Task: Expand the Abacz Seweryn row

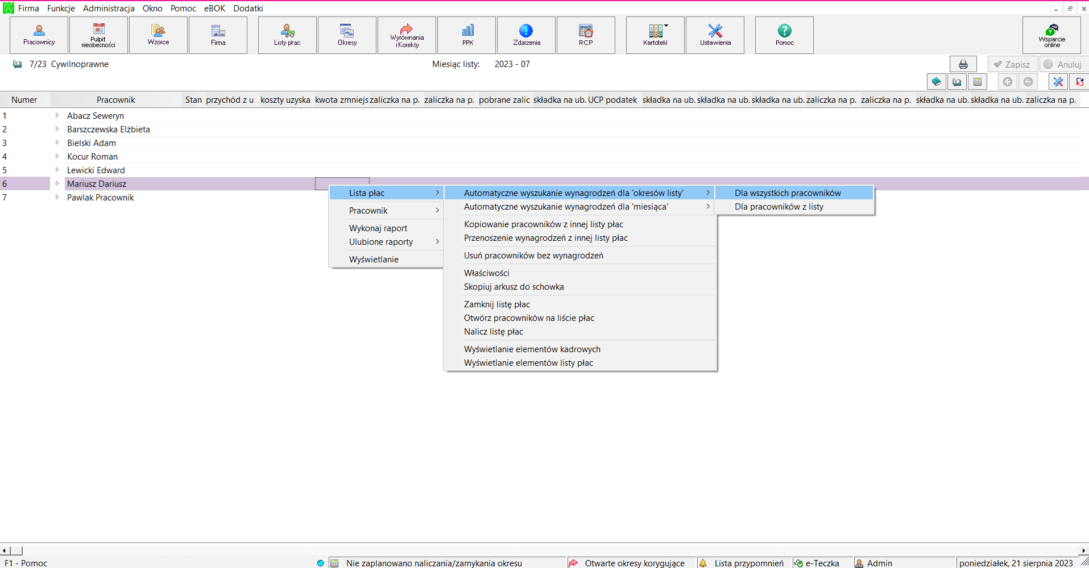Action: coord(57,115)
